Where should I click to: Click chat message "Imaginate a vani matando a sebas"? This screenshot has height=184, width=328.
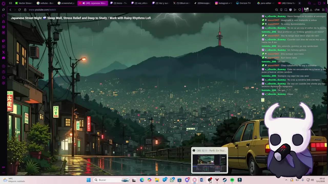point(299,20)
